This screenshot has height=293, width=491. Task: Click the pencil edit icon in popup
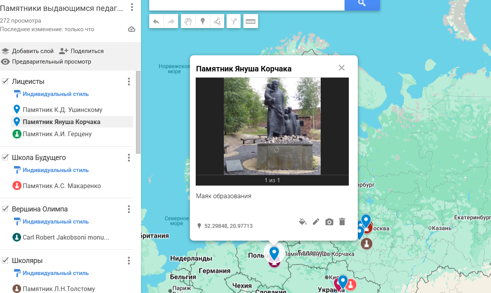(x=316, y=222)
